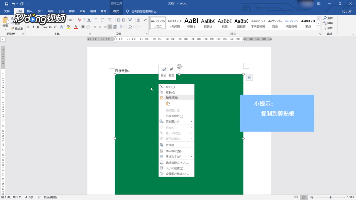Select the center alignment icon

pos(100,27)
